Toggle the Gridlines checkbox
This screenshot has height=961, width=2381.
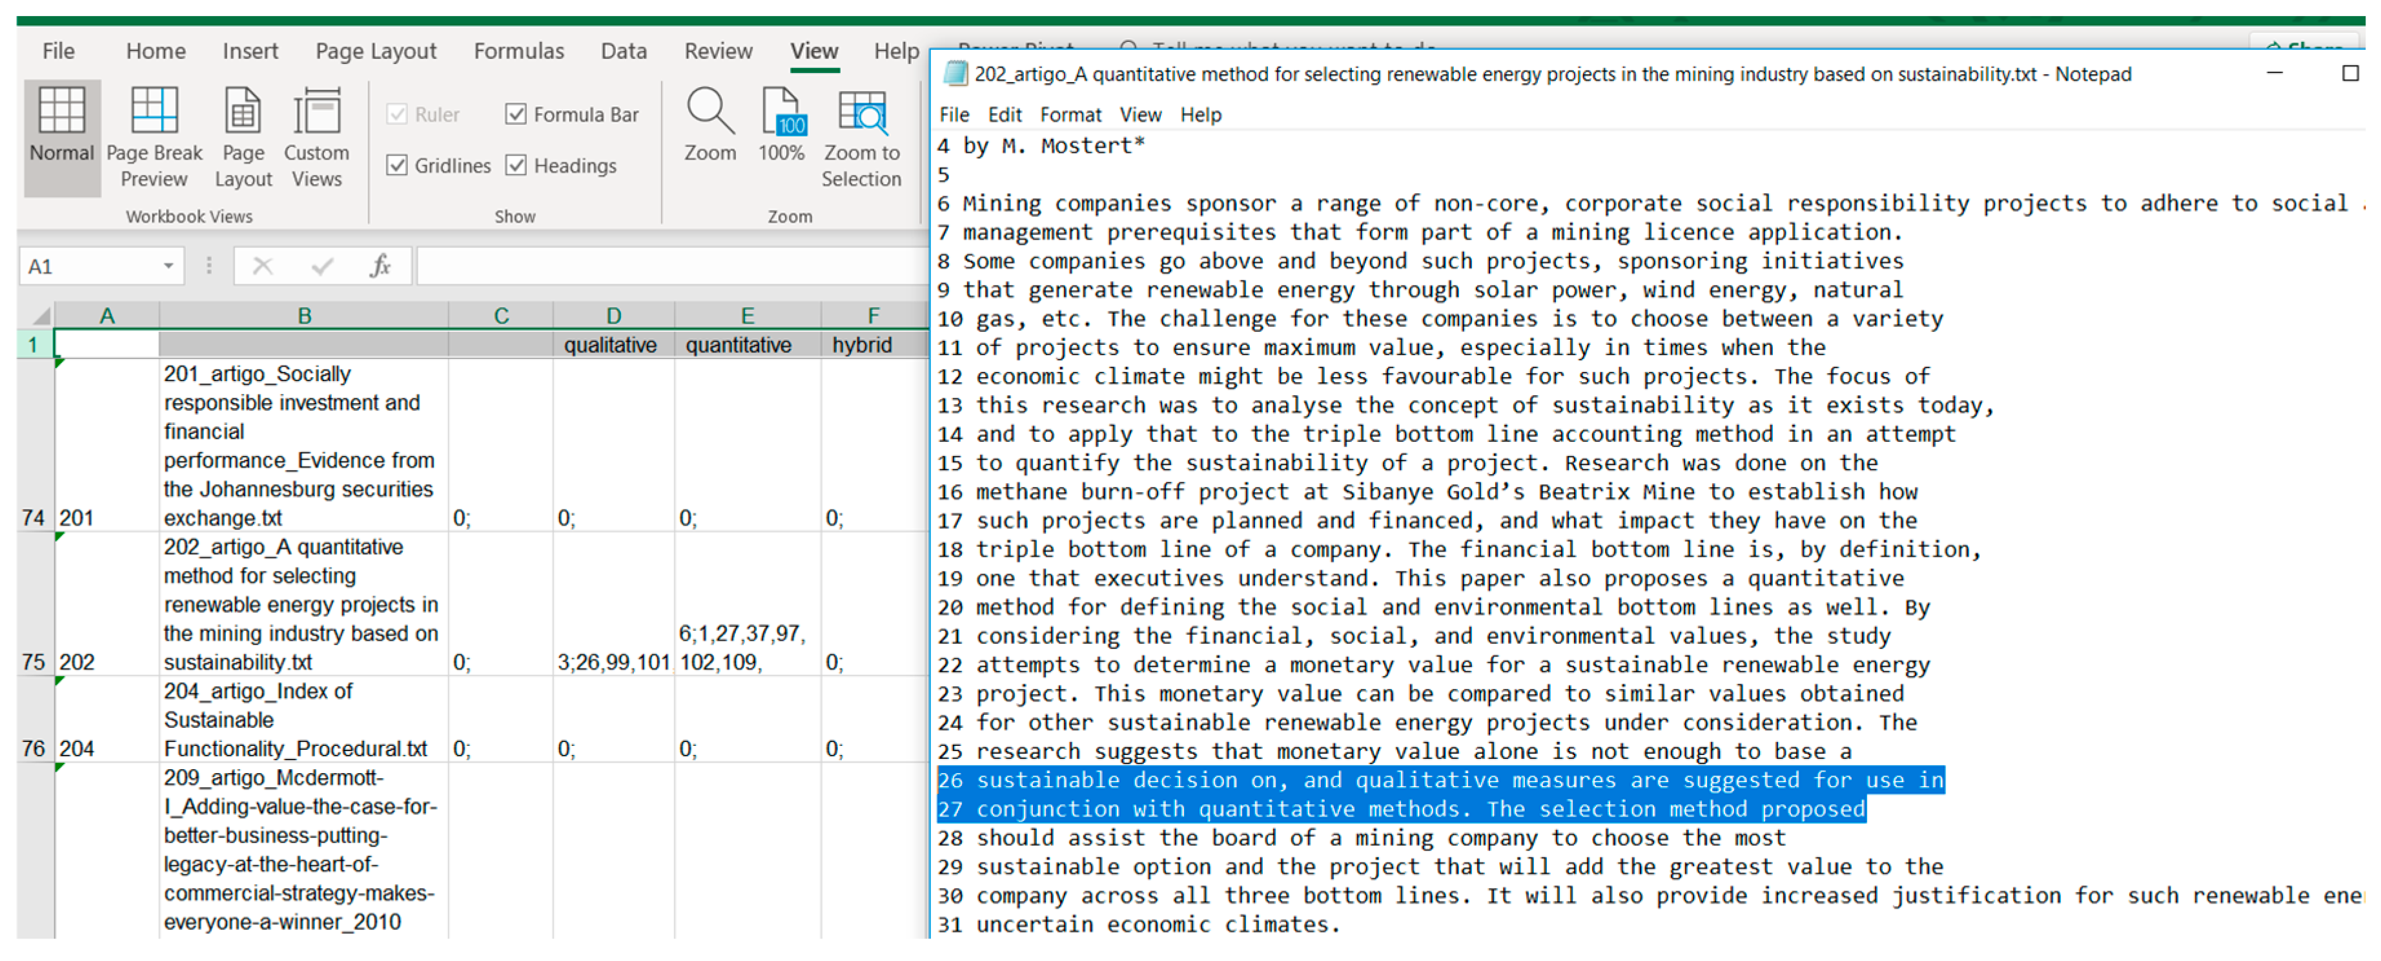[398, 165]
